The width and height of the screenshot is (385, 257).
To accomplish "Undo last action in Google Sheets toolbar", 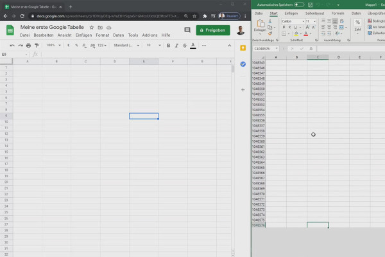I will (12, 46).
